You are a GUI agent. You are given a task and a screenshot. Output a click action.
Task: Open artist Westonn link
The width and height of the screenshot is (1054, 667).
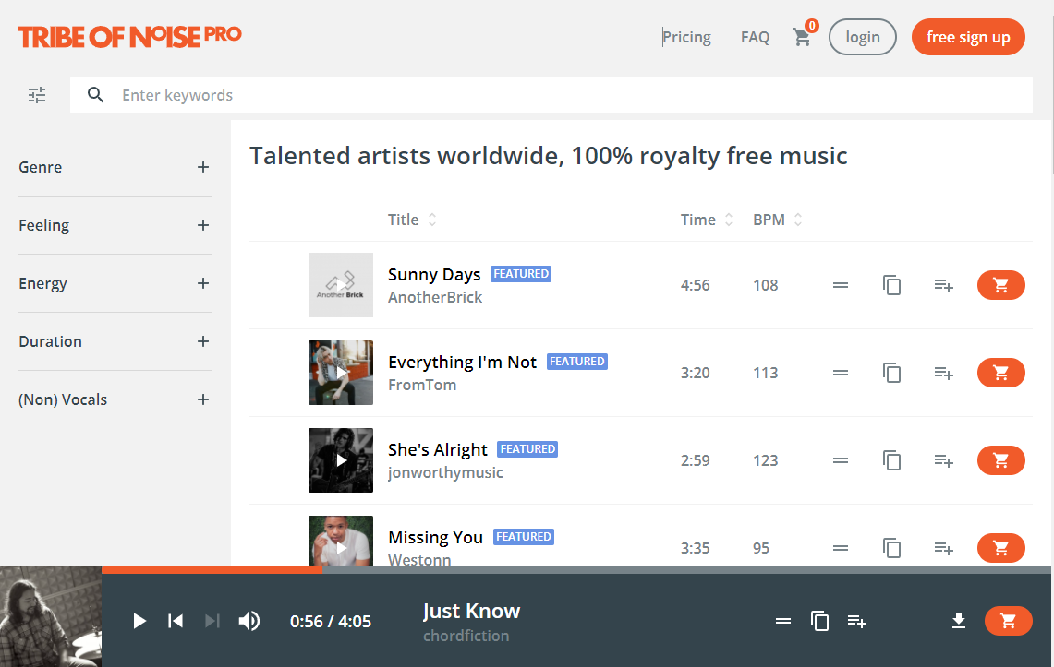tap(419, 560)
